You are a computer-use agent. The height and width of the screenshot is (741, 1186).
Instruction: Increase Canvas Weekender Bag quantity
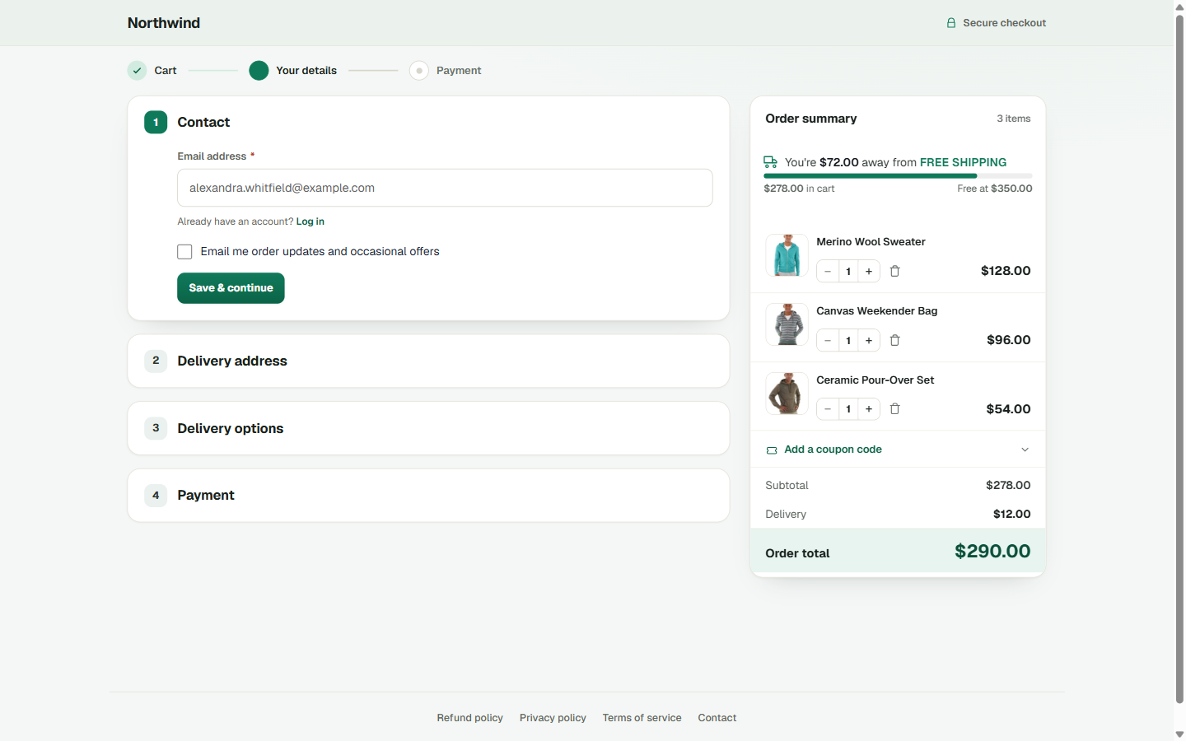click(869, 341)
